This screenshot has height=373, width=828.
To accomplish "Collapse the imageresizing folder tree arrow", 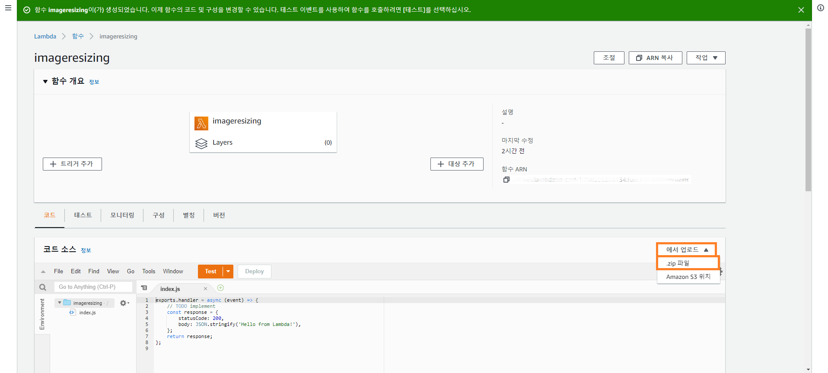I will click(60, 303).
